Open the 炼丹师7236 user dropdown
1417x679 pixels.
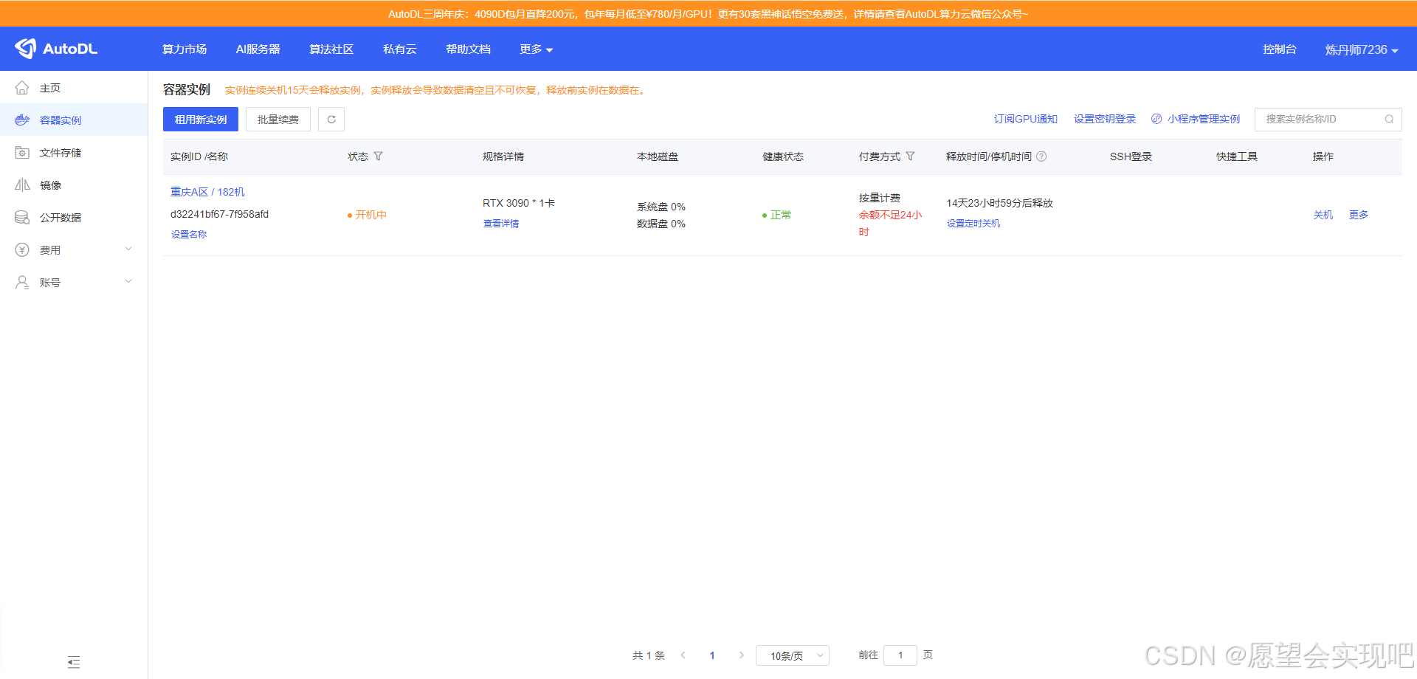tap(1362, 49)
